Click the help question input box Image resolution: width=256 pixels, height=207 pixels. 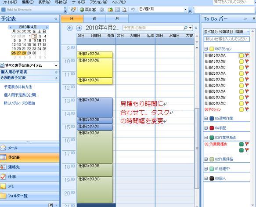[x=233, y=2]
